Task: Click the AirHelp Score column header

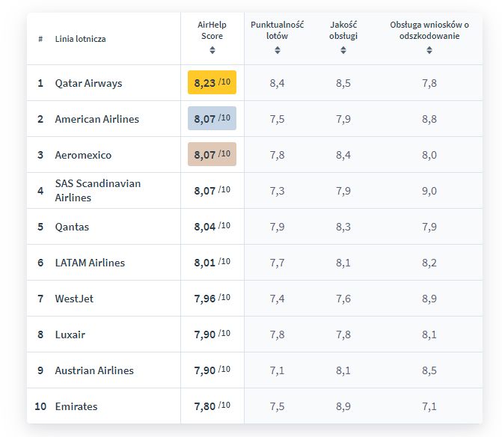Action: point(212,31)
